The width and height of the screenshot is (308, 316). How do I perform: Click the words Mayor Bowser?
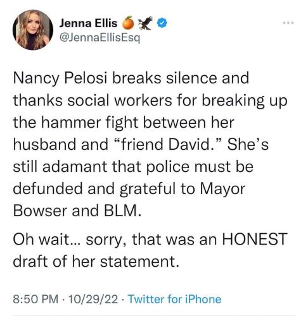(129, 200)
